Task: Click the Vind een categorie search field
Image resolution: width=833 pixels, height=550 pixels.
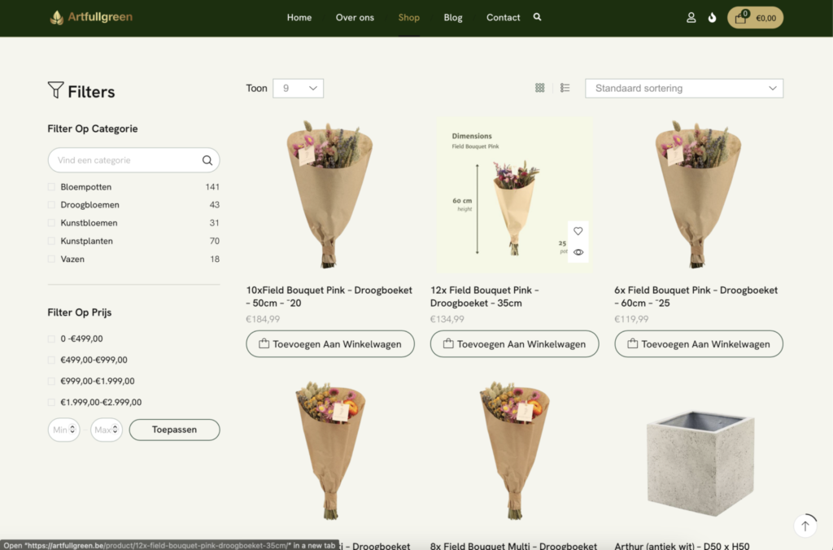Action: point(133,160)
